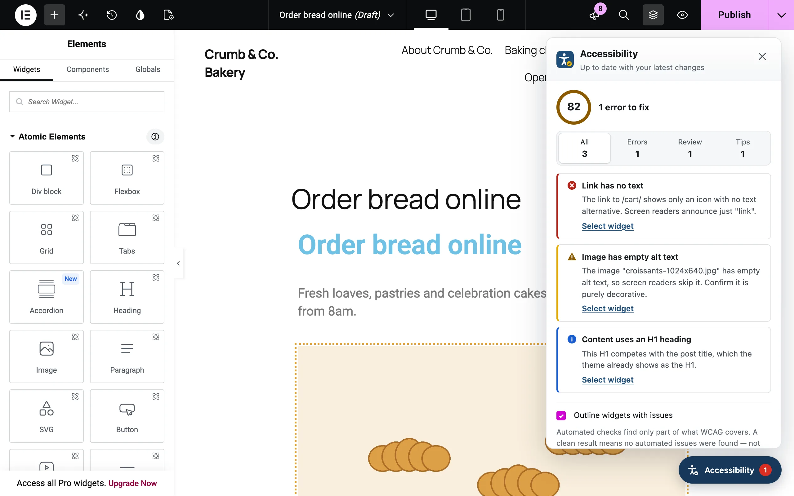Viewport: 794px width, 496px height.
Task: Close the Accessibility panel
Action: click(762, 56)
